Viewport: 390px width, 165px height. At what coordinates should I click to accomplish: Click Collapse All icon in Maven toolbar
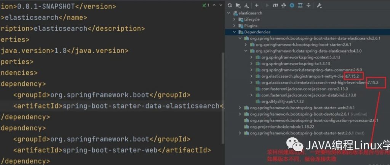(308, 5)
